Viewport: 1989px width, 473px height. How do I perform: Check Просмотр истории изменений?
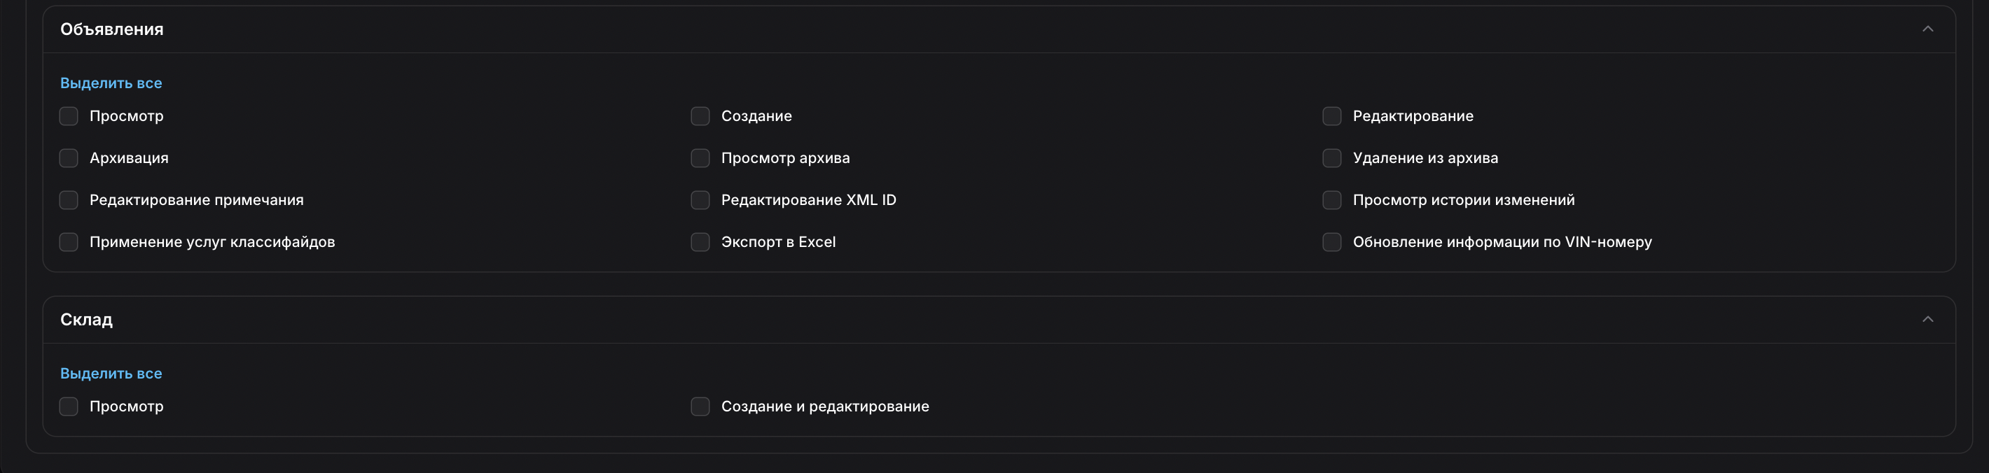[x=1332, y=201]
